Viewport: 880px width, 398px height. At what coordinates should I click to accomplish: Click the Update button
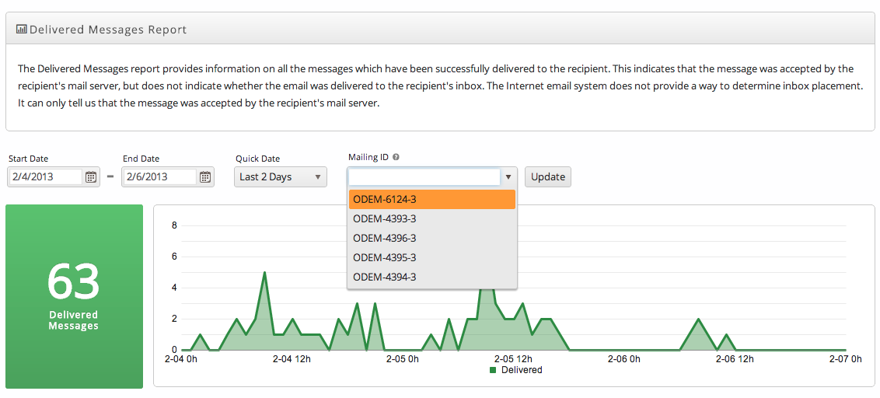click(x=548, y=176)
